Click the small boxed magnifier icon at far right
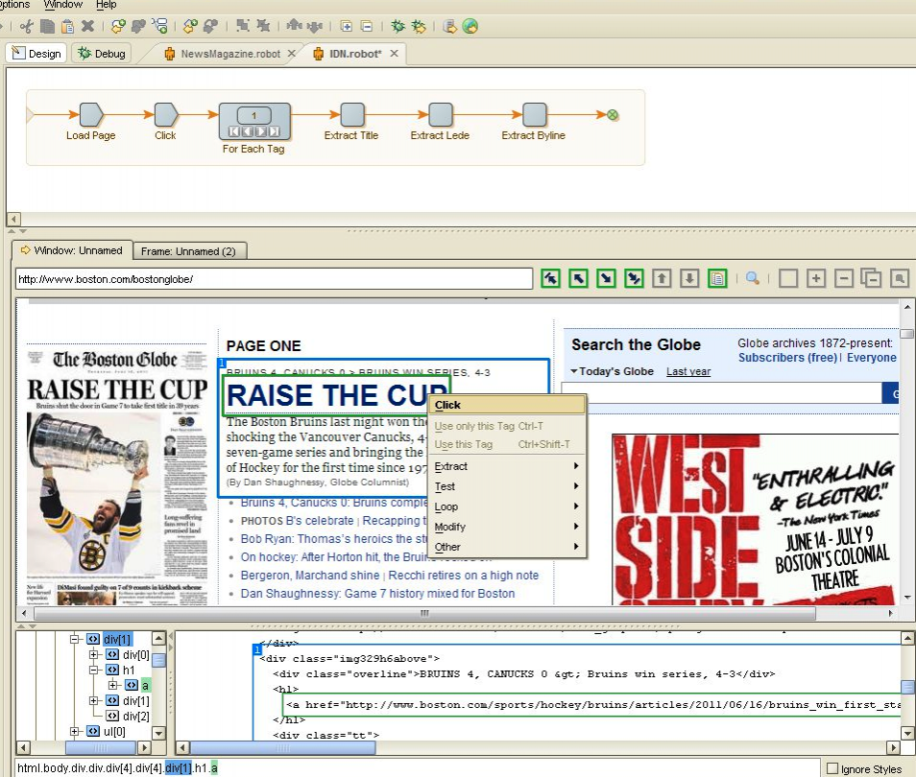The image size is (916, 777). coord(900,278)
